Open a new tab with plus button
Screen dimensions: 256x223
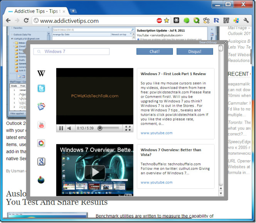[73, 11]
